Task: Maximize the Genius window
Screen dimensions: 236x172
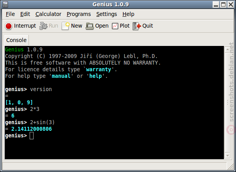Action: tap(224, 5)
